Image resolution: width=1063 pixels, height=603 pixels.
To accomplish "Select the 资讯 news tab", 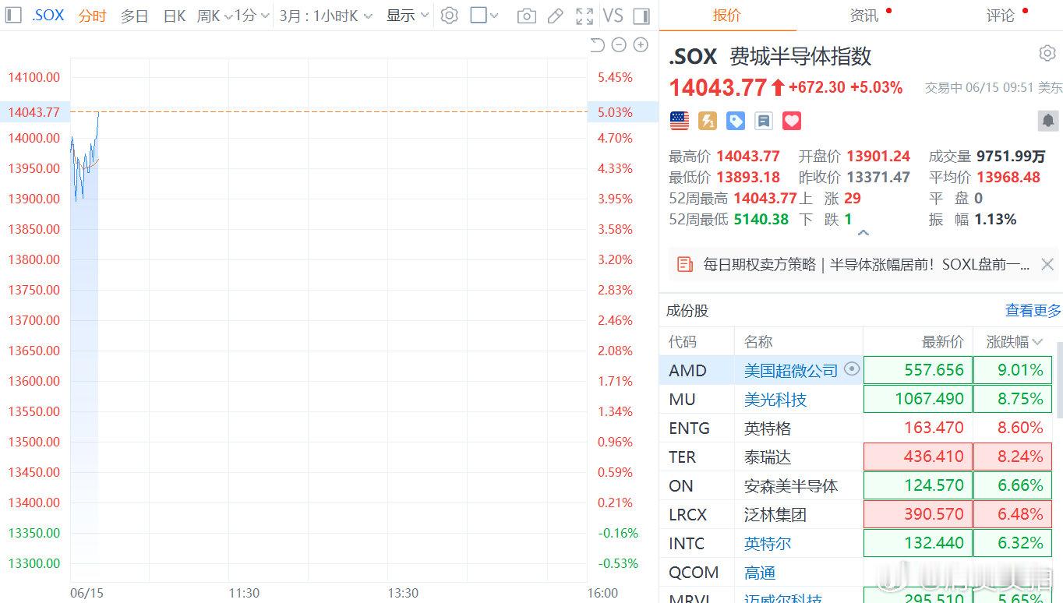I will (x=863, y=16).
